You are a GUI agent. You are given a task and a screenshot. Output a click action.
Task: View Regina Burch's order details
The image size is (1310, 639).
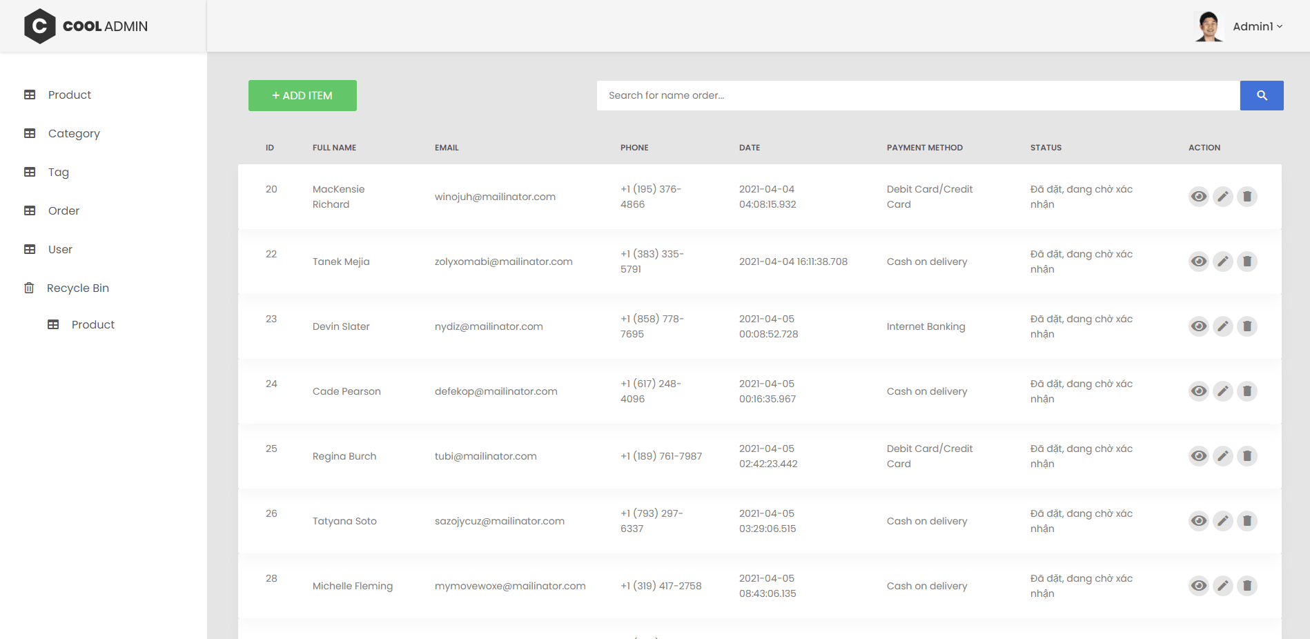pos(1199,456)
